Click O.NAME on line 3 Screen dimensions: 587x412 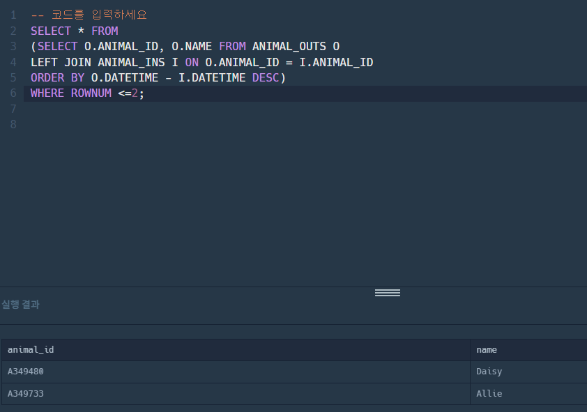(x=192, y=47)
